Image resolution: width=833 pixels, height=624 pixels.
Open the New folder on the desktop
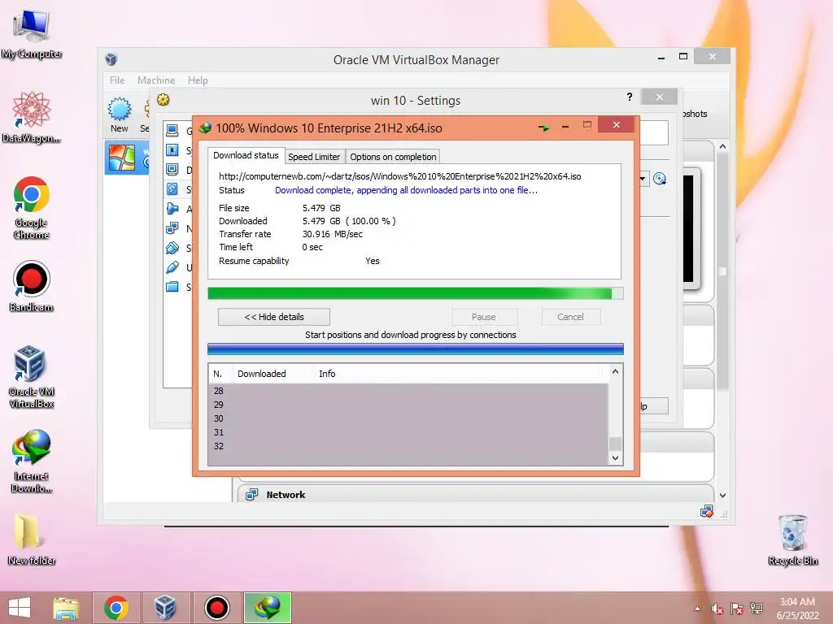tap(32, 539)
